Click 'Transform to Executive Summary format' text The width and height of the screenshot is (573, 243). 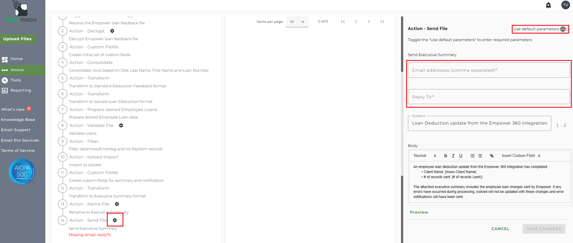pyautogui.click(x=107, y=196)
